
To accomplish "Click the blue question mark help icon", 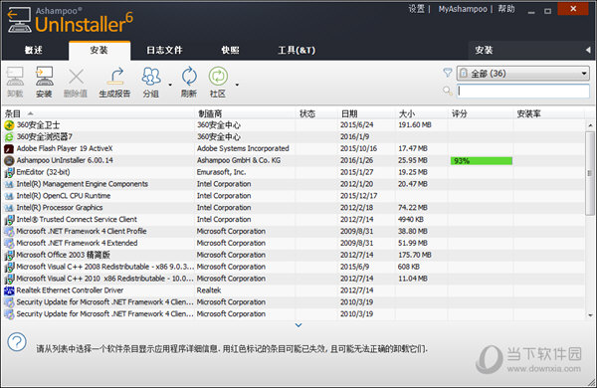I will pos(17,341).
